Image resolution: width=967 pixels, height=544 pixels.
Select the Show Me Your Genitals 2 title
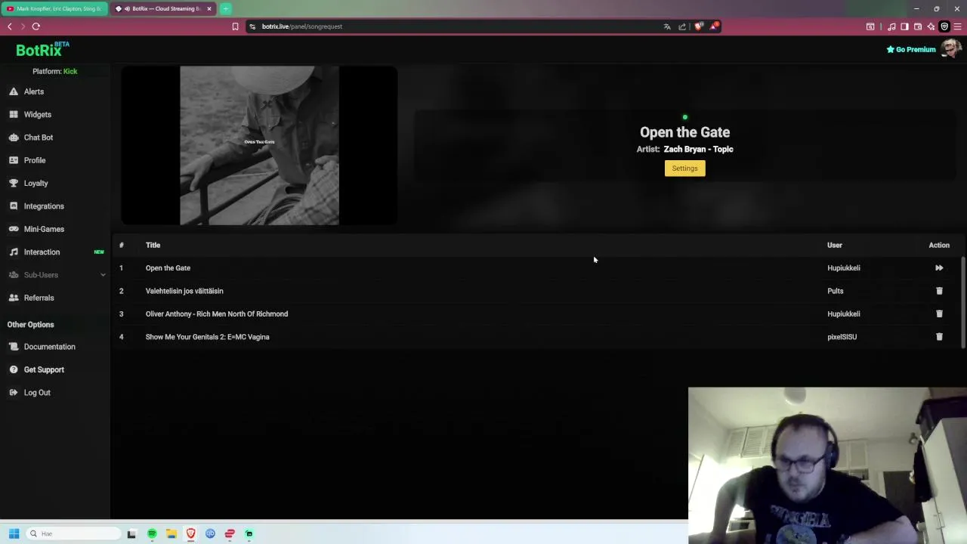pos(207,337)
